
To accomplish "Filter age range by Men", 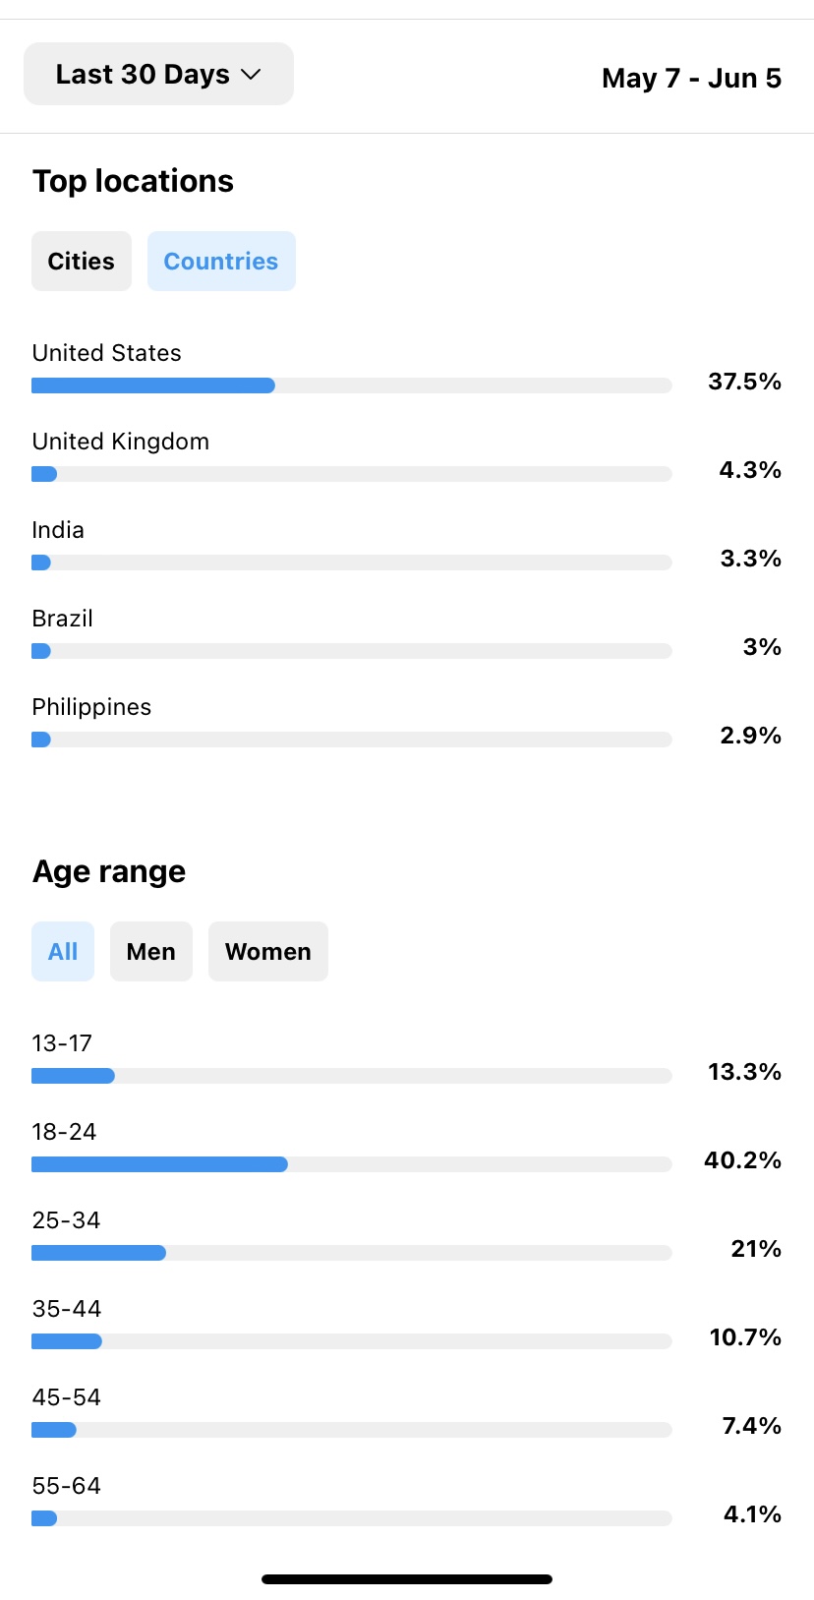I will click(x=151, y=951).
